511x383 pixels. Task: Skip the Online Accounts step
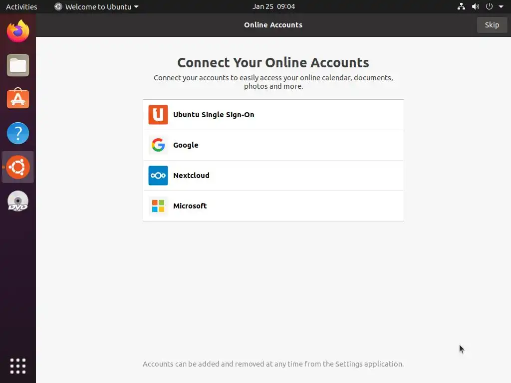pyautogui.click(x=492, y=25)
